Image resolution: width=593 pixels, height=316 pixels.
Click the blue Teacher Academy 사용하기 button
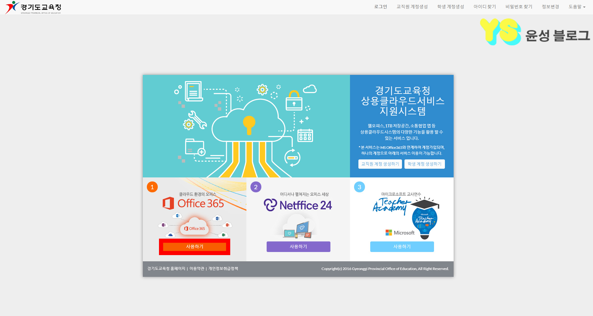click(x=402, y=247)
